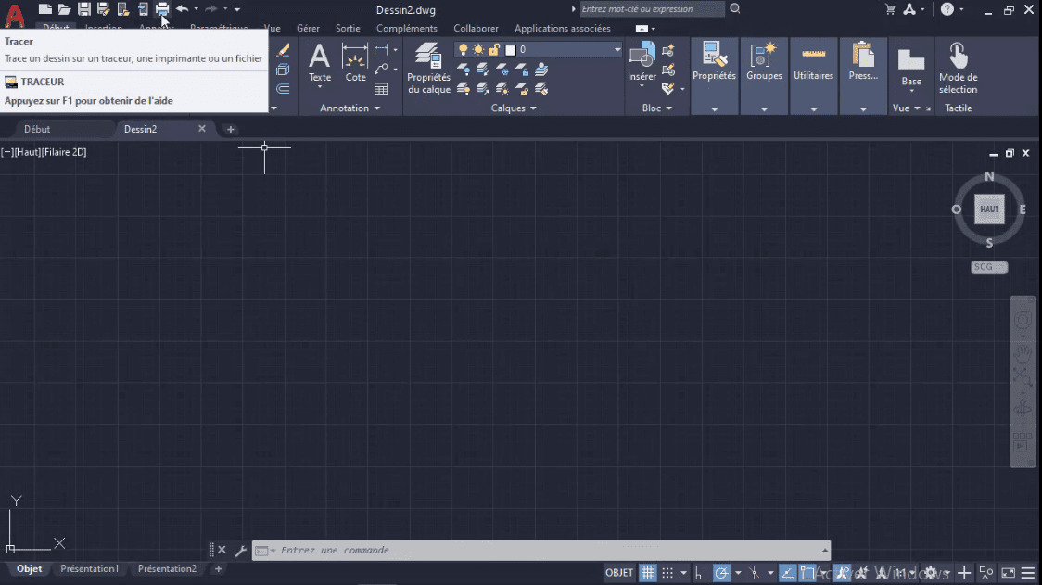The width and height of the screenshot is (1042, 585).
Task: Switch to the Présentation1 layout tab
Action: 89,568
